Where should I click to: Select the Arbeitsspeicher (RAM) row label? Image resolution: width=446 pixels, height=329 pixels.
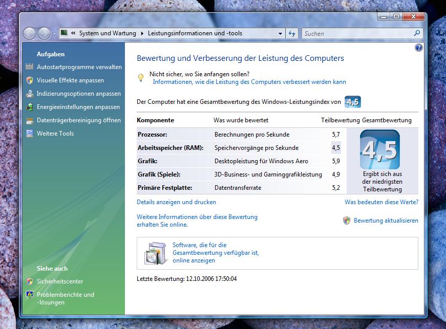click(171, 148)
